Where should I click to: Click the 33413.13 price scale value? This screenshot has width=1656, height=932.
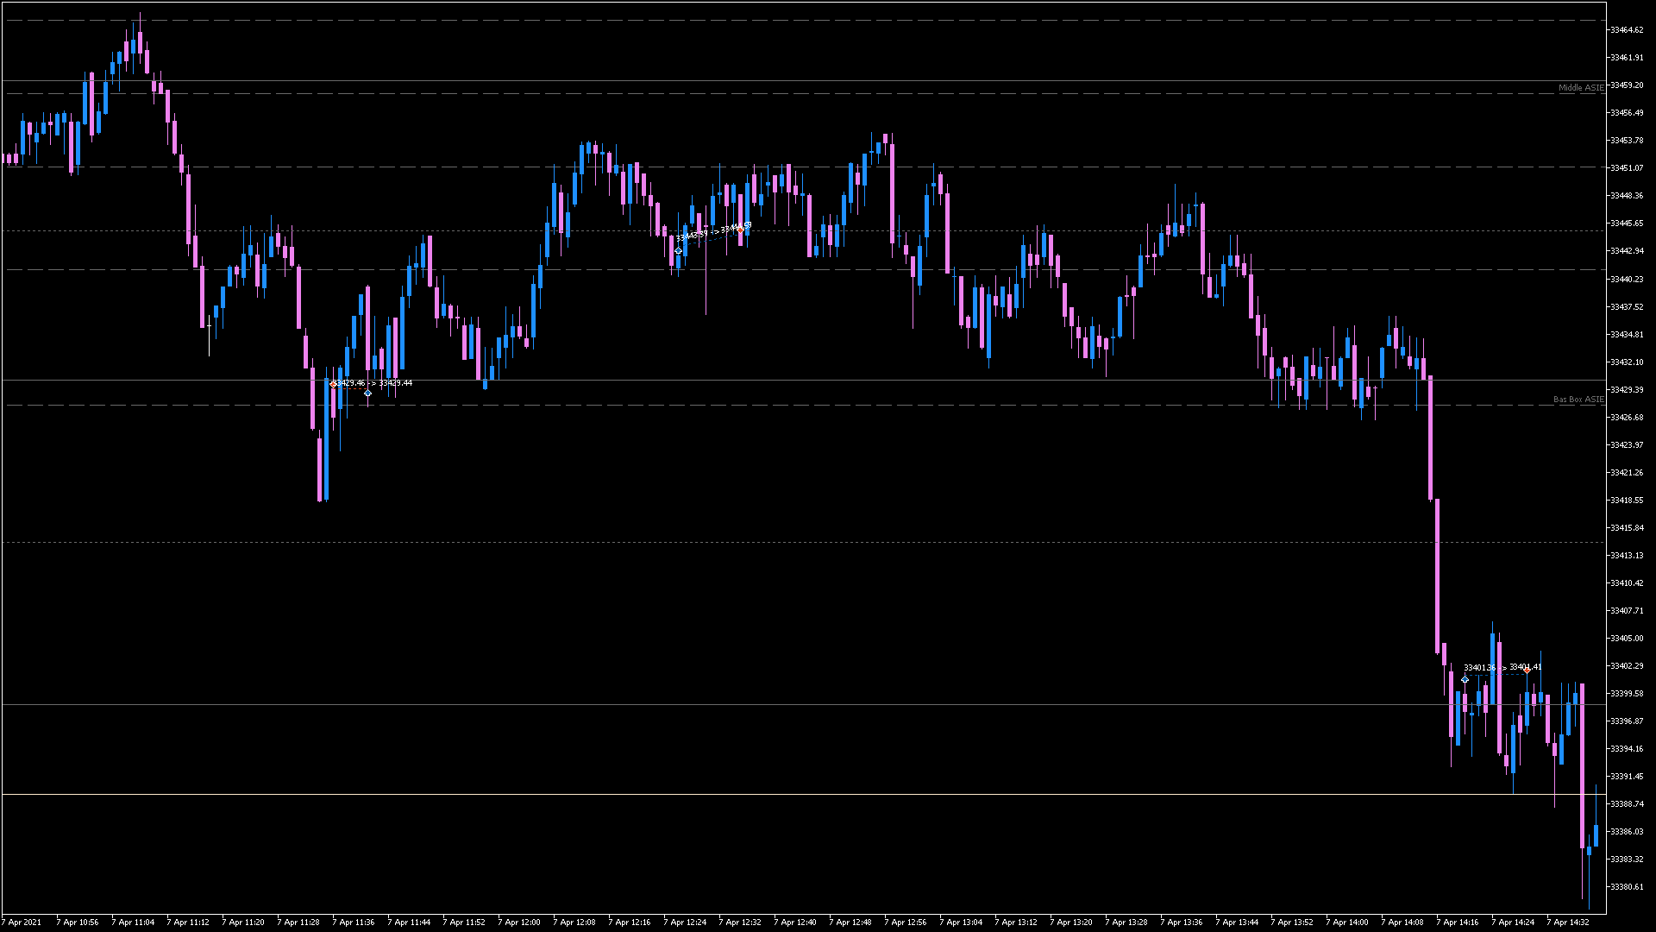click(1626, 556)
